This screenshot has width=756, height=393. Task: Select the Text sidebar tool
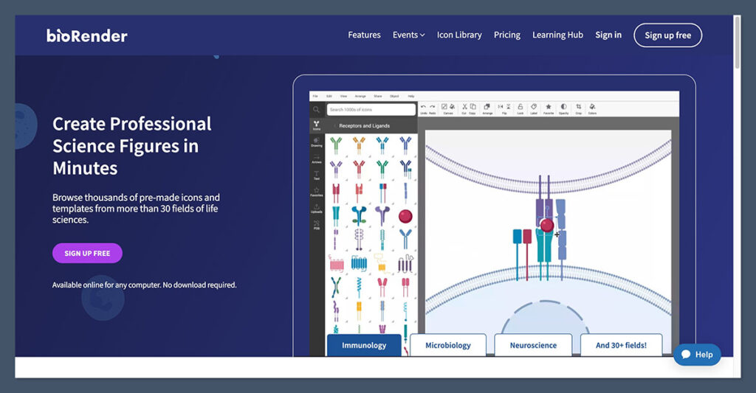[316, 175]
